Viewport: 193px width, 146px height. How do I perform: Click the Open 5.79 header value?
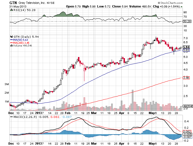(x=73, y=6)
